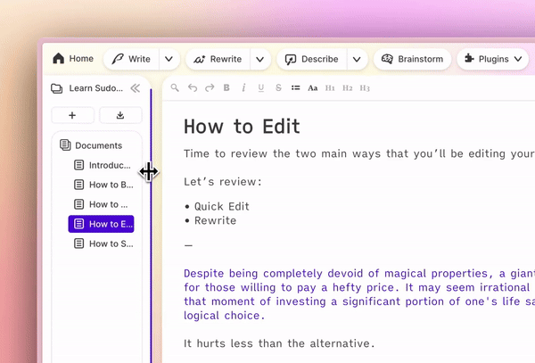Image resolution: width=535 pixels, height=363 pixels.
Task: Expand the Describe options dropdown arrow
Action: point(356,59)
